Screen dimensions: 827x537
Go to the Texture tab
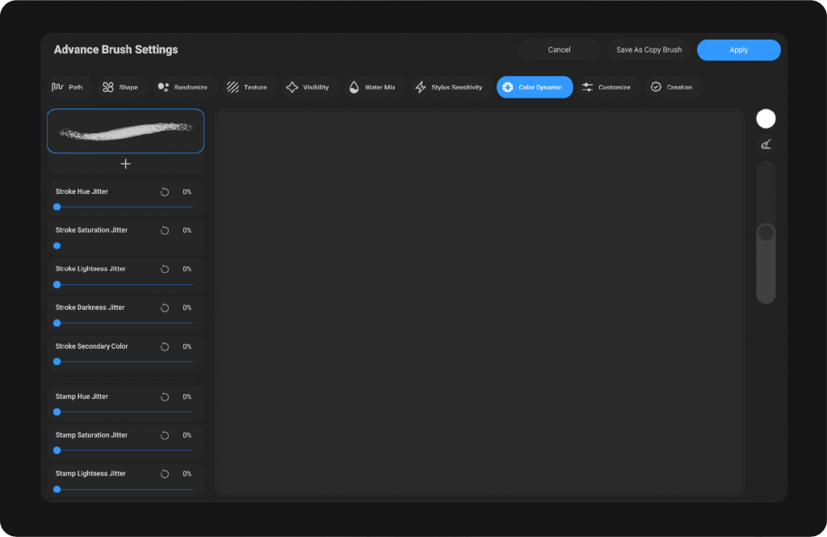[x=247, y=87]
